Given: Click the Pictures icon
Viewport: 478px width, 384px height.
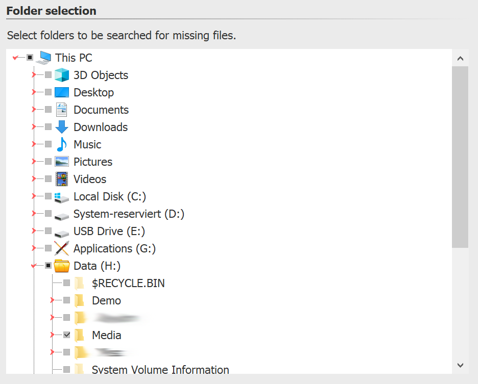Looking at the screenshot, I should 62,161.
